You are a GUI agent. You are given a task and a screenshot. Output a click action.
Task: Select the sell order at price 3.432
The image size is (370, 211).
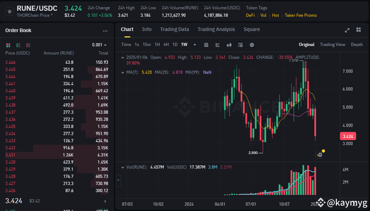pos(57,148)
